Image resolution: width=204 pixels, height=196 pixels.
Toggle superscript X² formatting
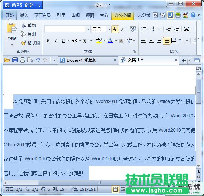click(x=85, y=41)
